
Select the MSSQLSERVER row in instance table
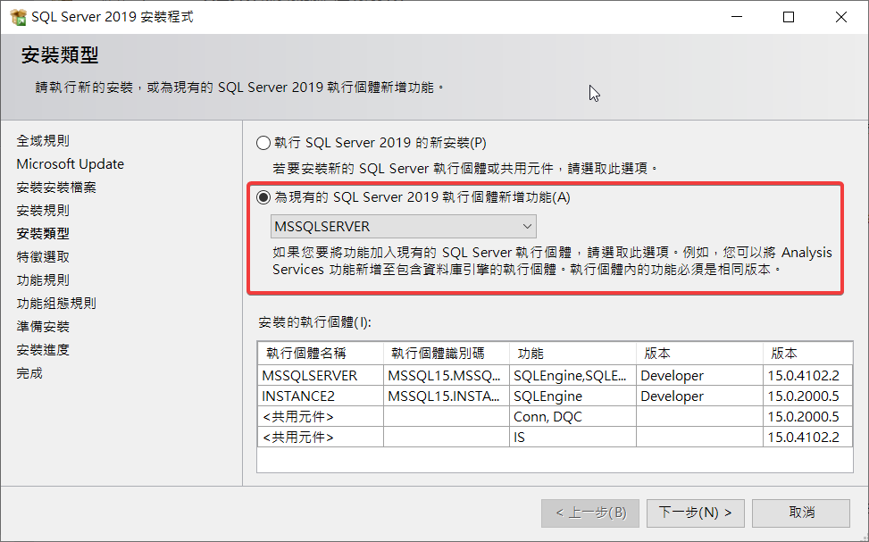[x=310, y=375]
